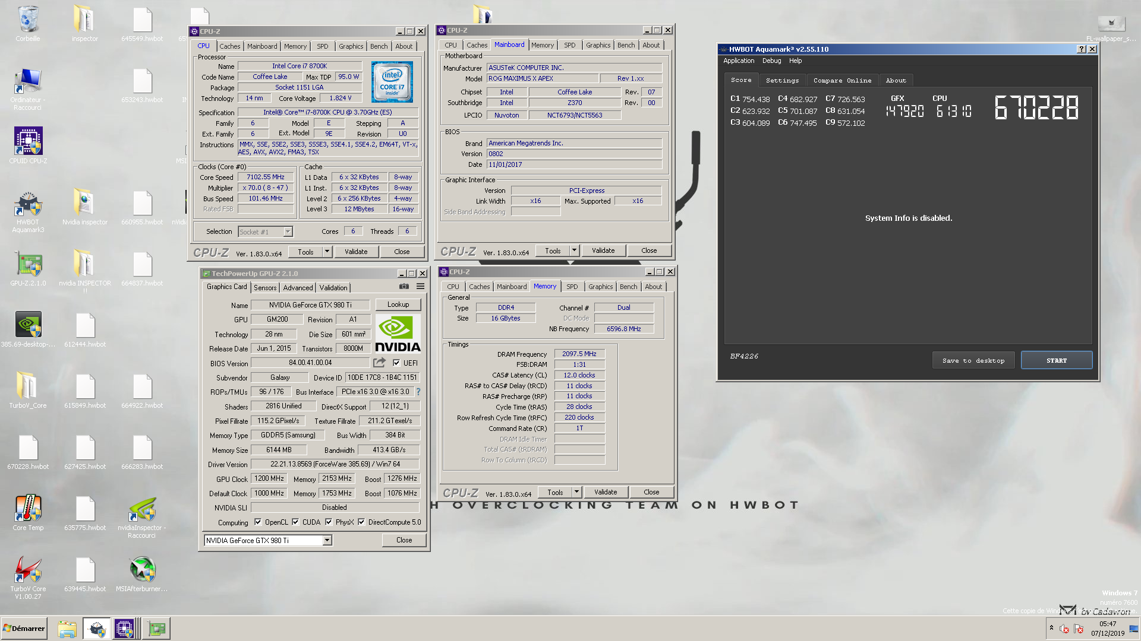This screenshot has width=1141, height=641.
Task: Click START button in Aquamark
Action: (1057, 360)
